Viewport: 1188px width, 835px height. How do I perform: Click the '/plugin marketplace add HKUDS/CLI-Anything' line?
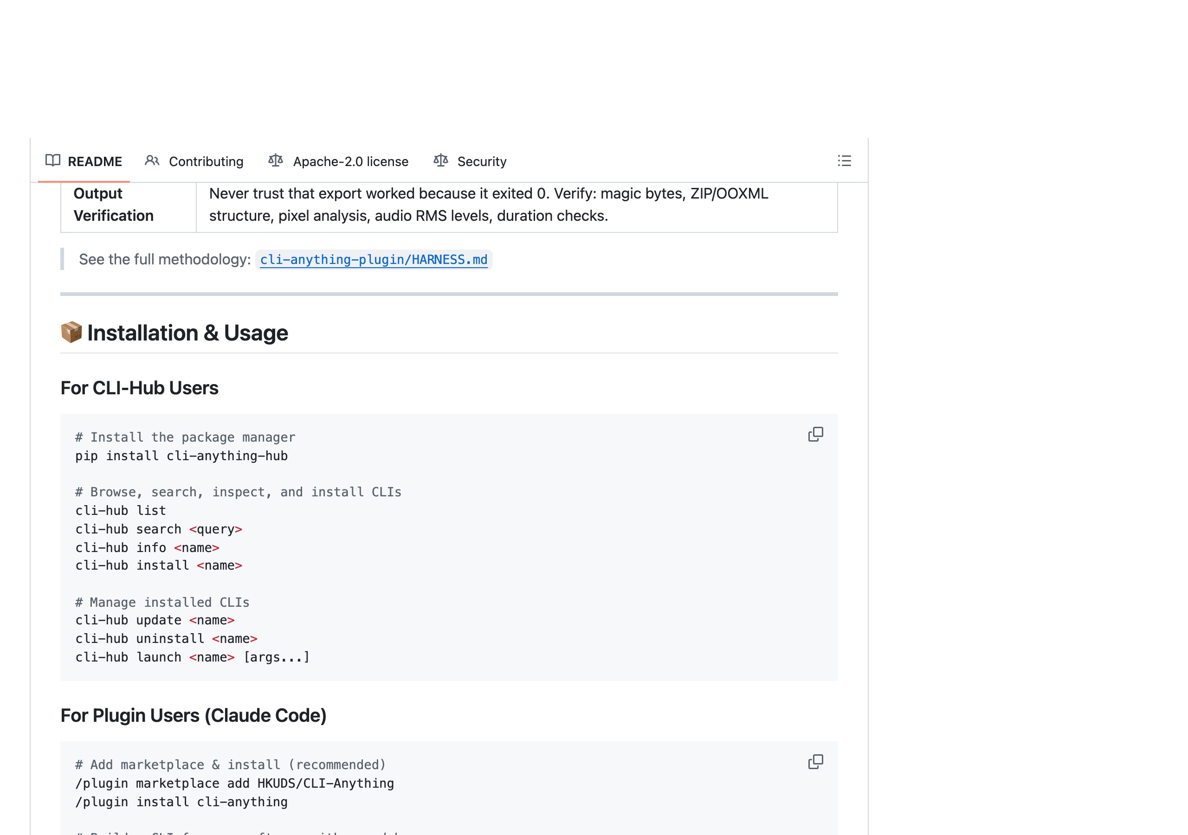(234, 783)
